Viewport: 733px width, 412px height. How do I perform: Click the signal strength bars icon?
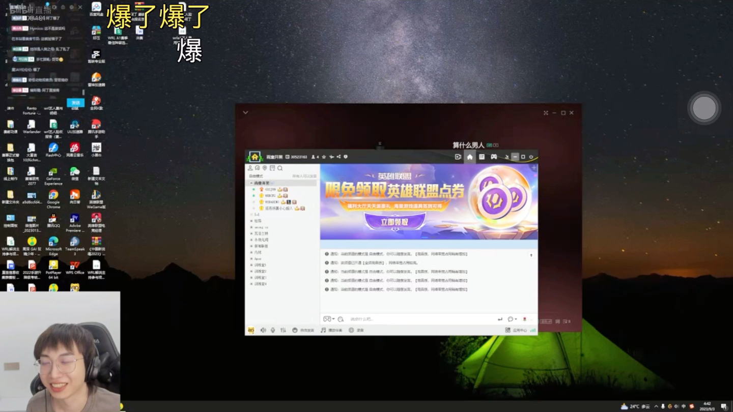pos(533,330)
